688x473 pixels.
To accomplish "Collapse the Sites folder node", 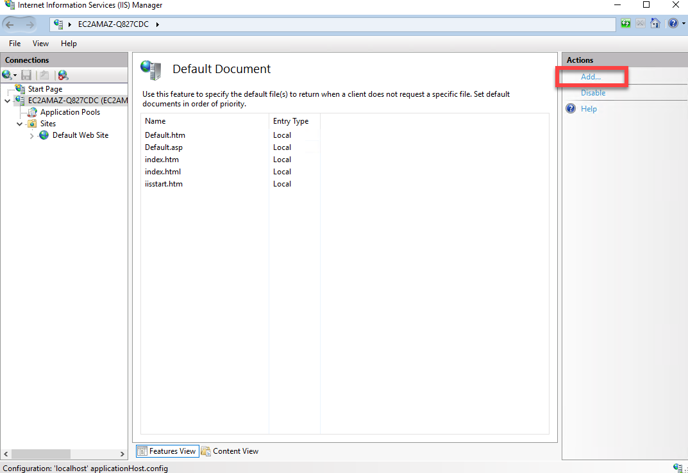I will click(x=20, y=124).
